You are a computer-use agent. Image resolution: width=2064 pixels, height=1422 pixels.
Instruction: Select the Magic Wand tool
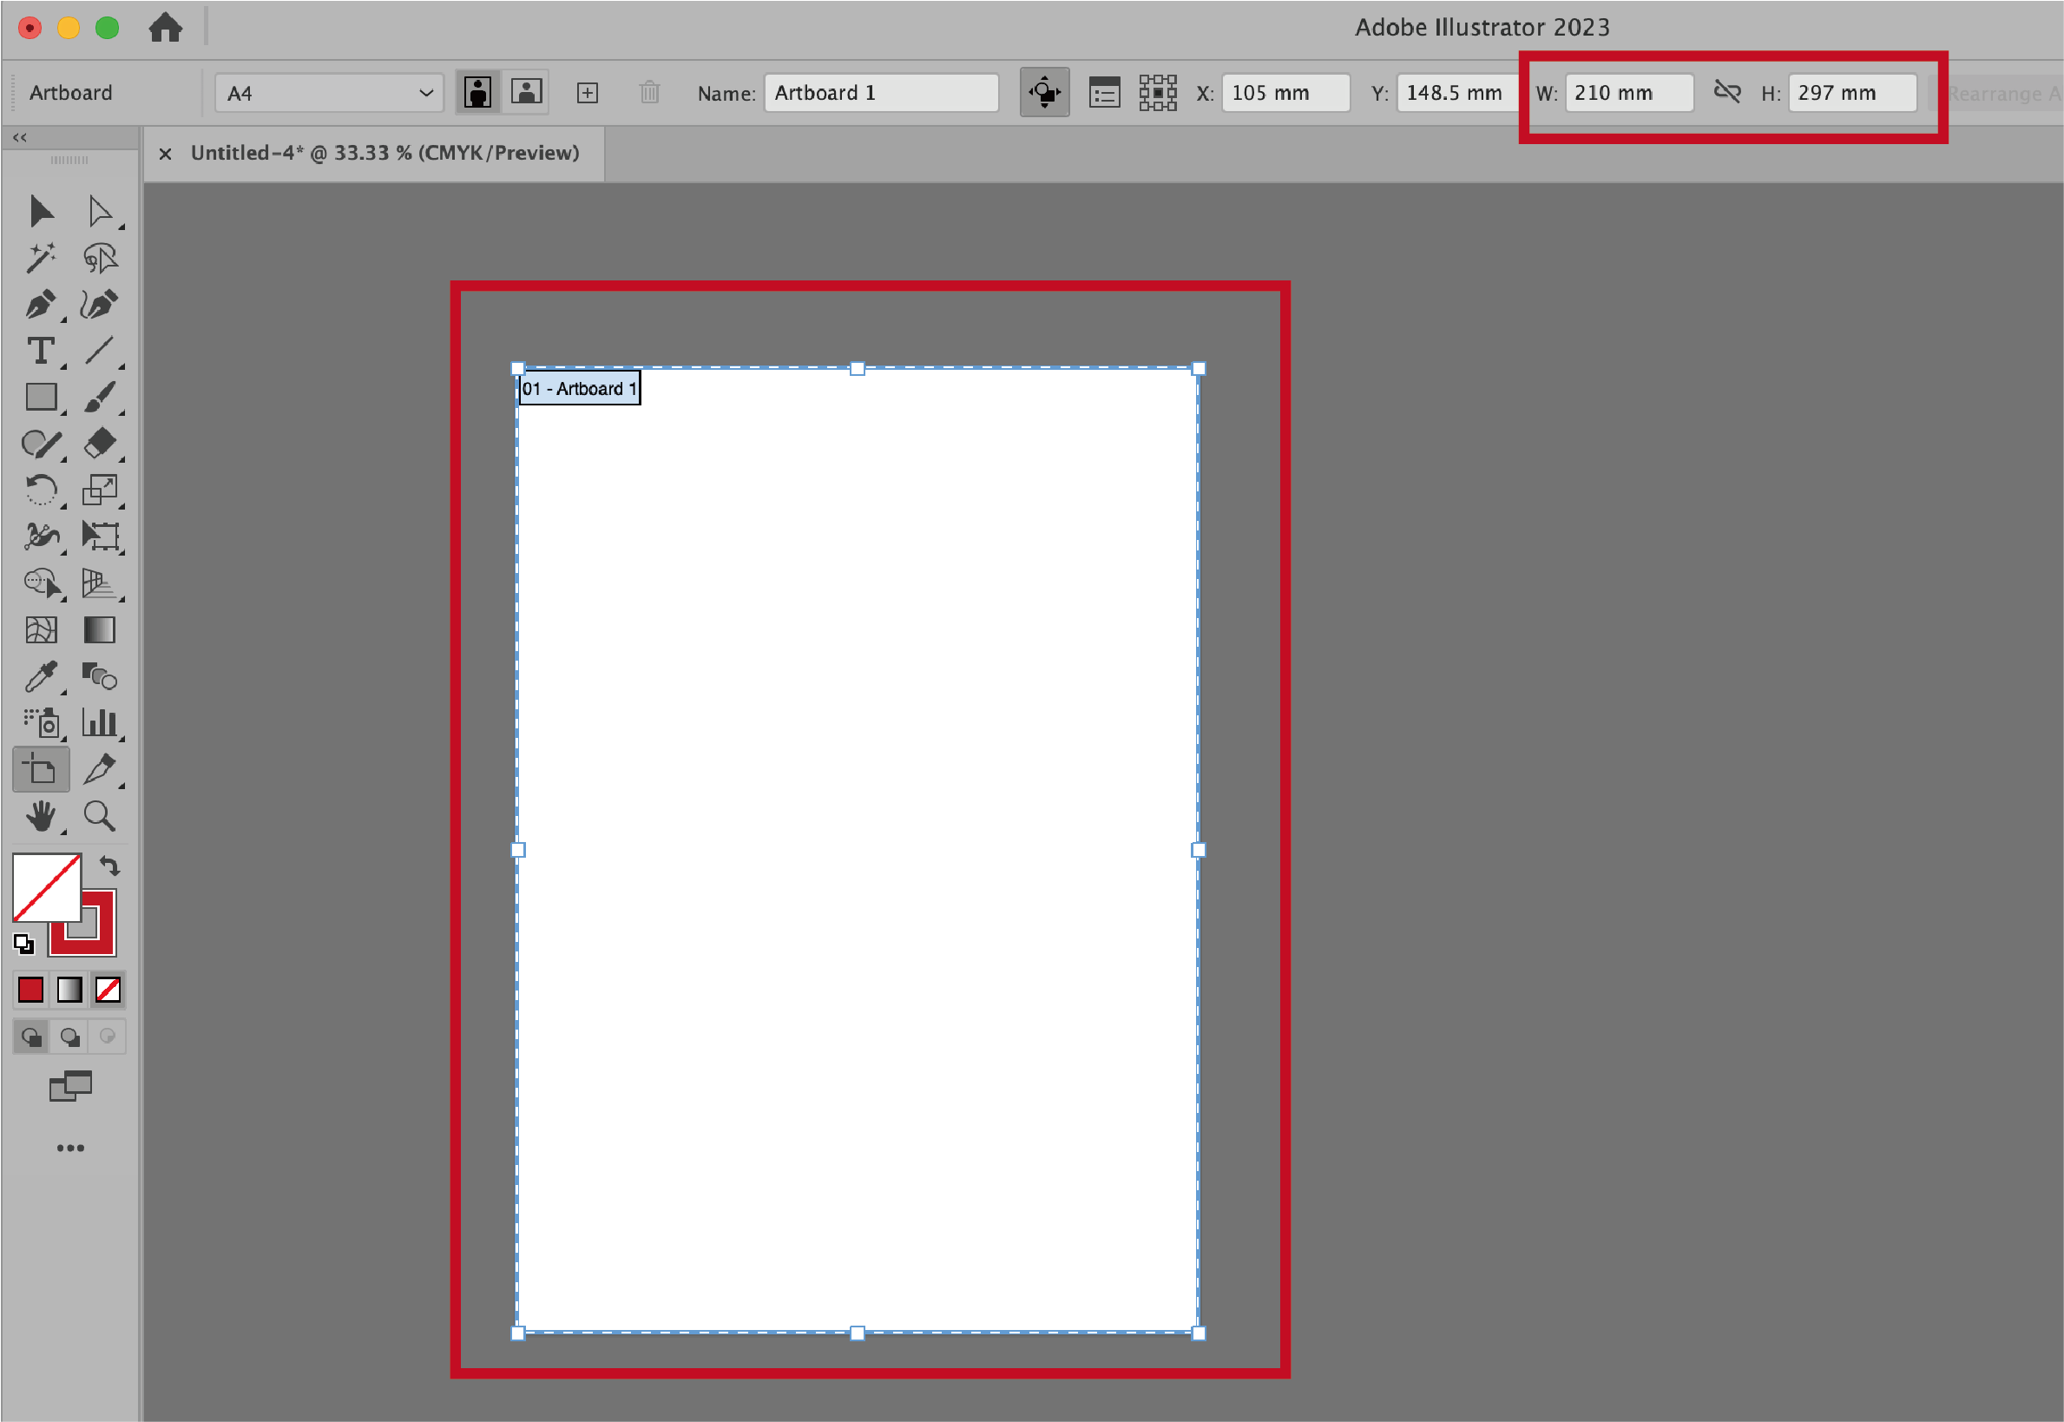40,260
